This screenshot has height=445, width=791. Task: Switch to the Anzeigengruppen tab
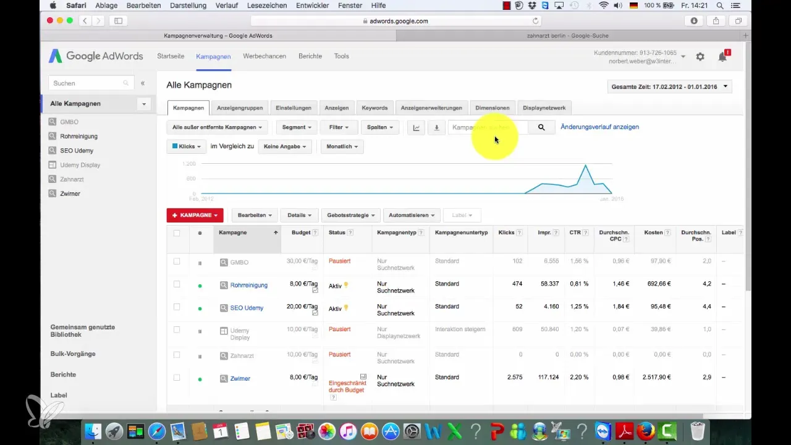(240, 108)
